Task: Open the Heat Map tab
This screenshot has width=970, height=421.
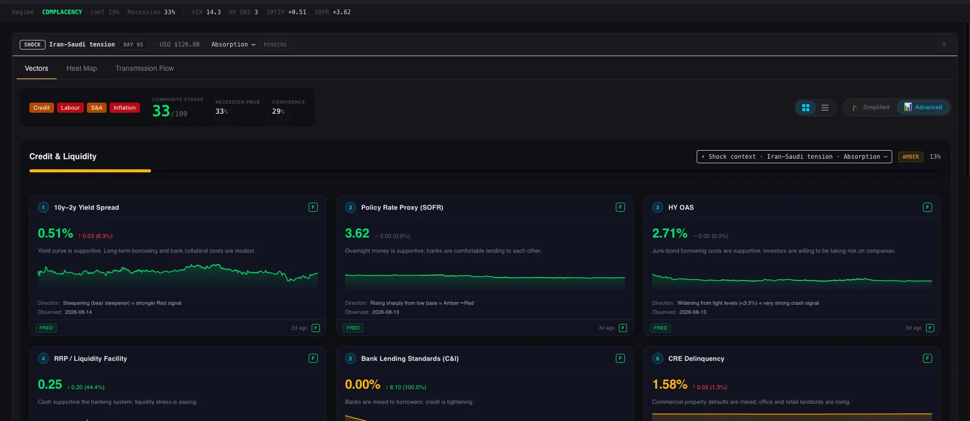Action: pos(82,68)
